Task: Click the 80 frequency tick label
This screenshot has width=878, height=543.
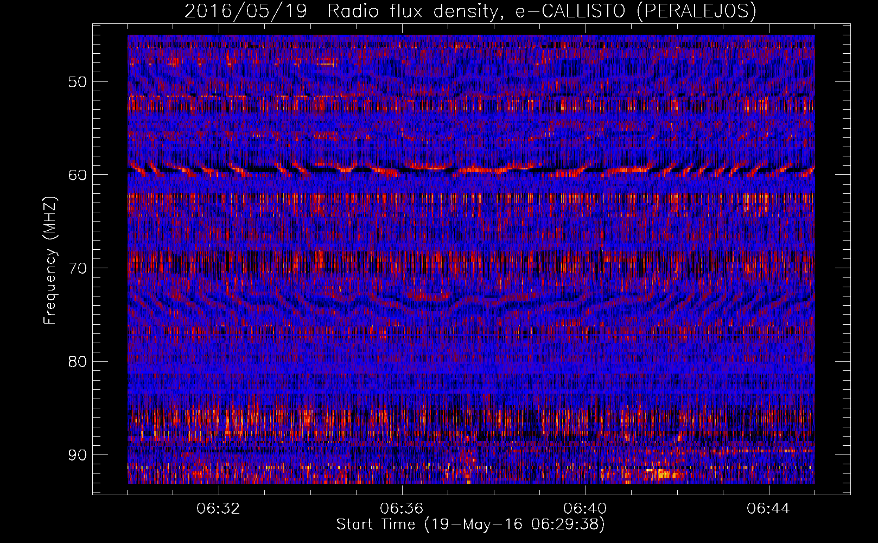Action: (77, 362)
